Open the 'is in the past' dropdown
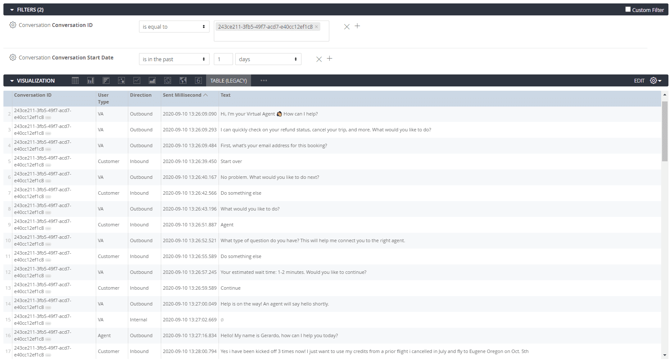Screen dimensions: 671x362 (x=174, y=59)
